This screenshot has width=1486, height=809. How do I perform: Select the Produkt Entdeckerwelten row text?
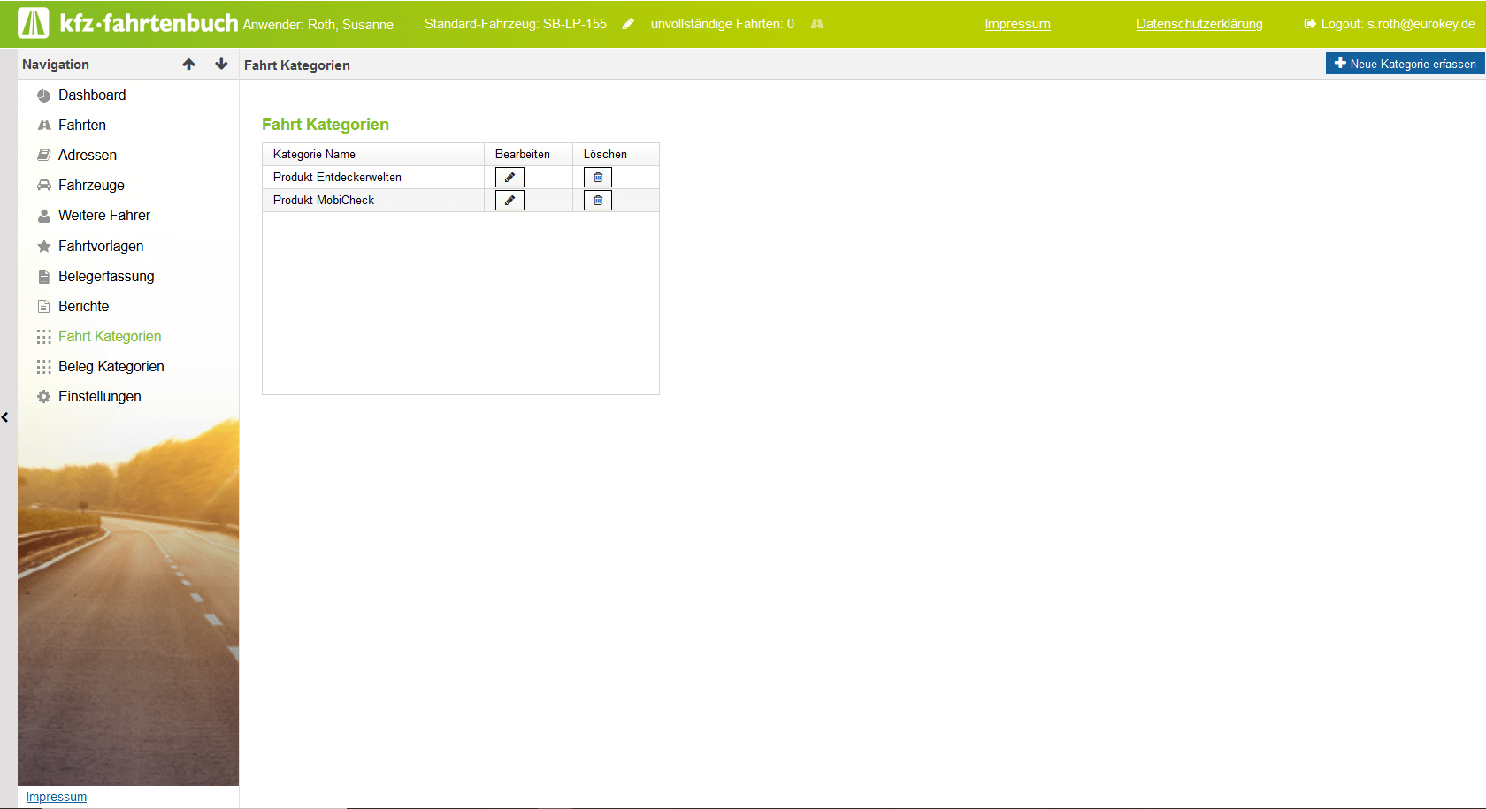(337, 177)
